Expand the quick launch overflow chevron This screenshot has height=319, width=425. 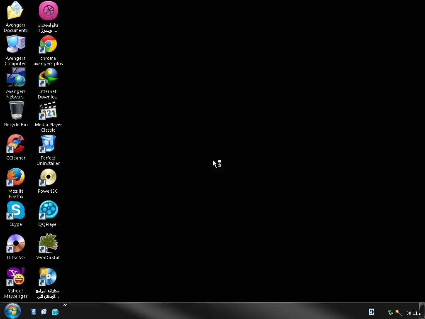click(x=65, y=305)
